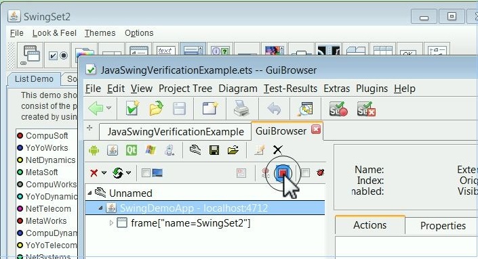Open the View menu
This screenshot has height=259, width=478.
click(142, 89)
